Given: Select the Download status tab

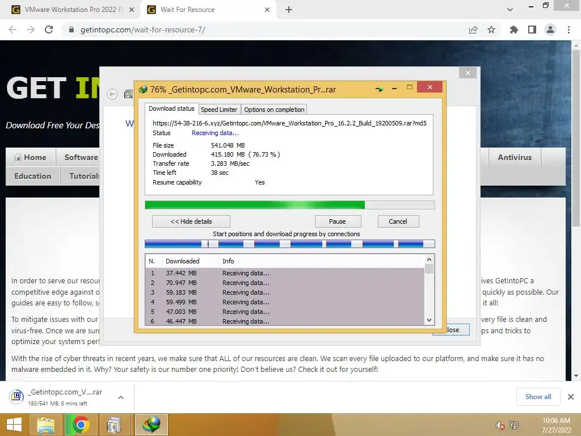Looking at the screenshot, I should 171,108.
